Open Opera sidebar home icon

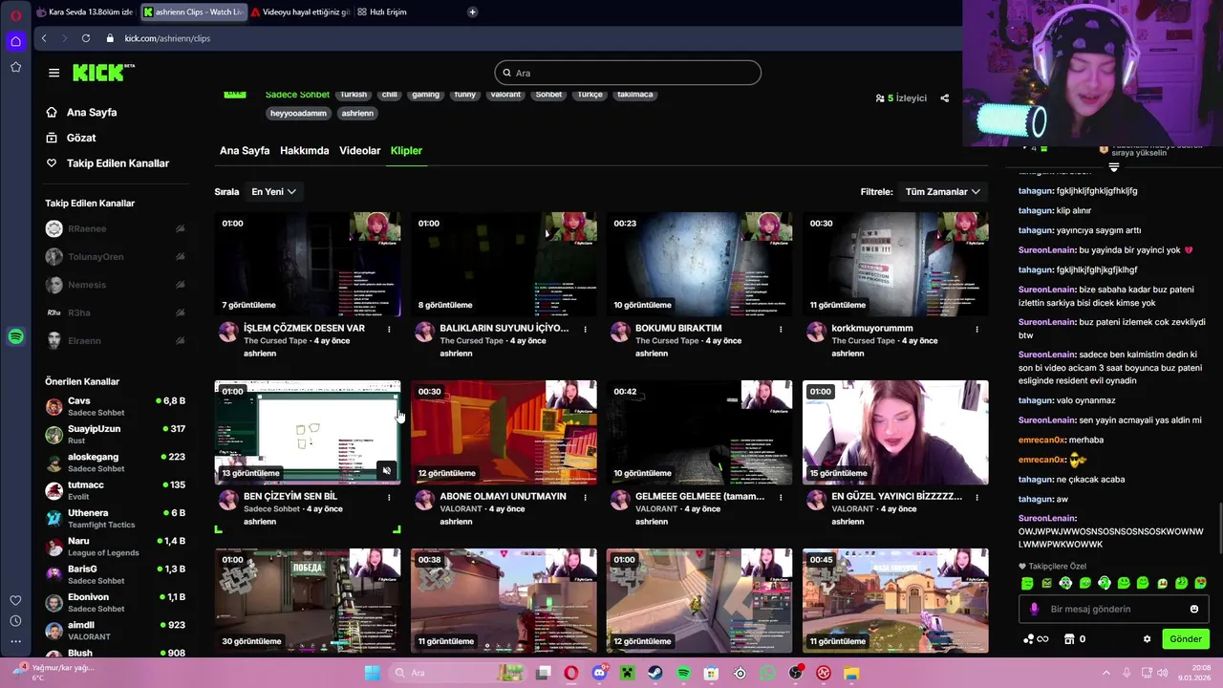tap(15, 41)
